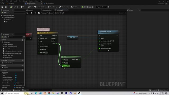Switch to the BP_MasterBase tab
The image size is (169, 95).
[x=50, y=4]
